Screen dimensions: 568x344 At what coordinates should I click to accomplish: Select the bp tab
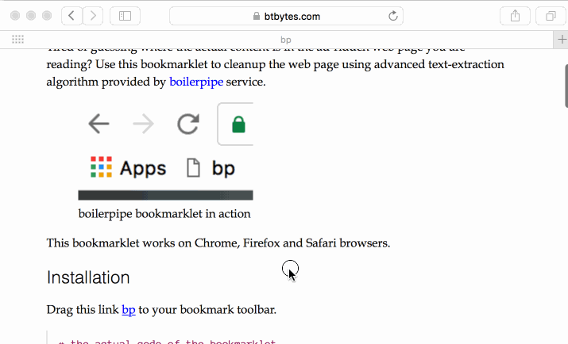pos(285,40)
